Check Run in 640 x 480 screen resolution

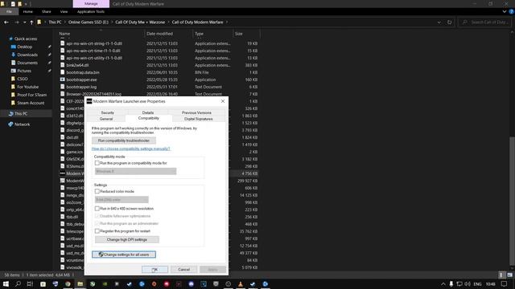[x=97, y=209]
